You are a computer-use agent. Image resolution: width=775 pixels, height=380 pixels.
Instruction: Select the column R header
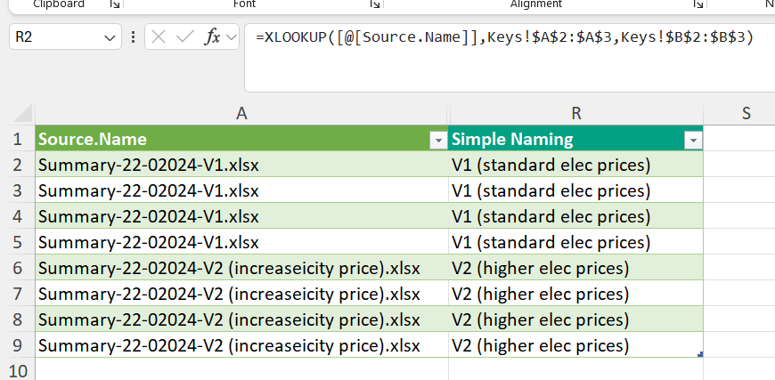click(x=576, y=113)
